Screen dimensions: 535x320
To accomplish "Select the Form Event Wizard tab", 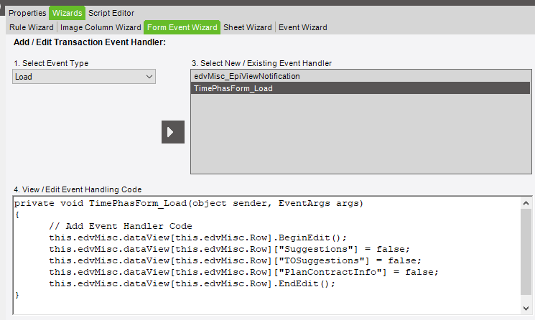I will click(182, 27).
